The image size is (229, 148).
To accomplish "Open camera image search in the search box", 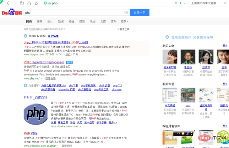I will [126, 13].
